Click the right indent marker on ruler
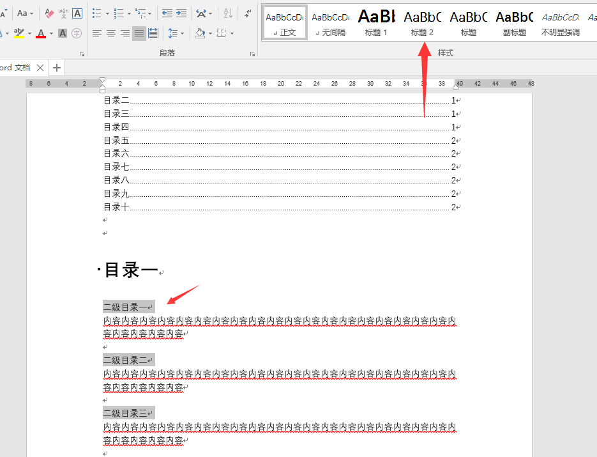 (455, 87)
